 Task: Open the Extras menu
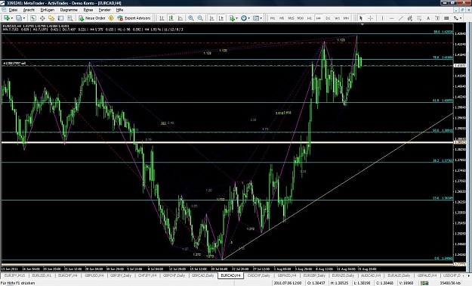point(88,10)
